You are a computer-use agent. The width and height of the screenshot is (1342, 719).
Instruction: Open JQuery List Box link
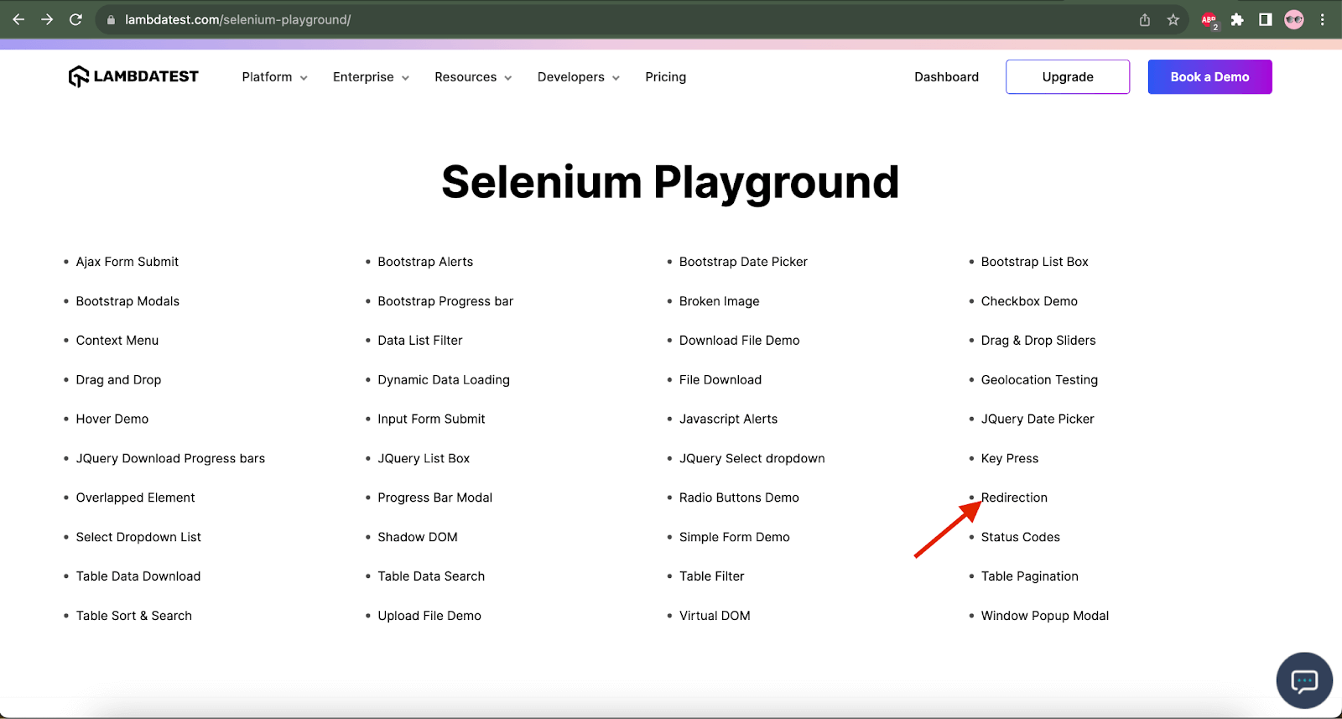(x=424, y=459)
